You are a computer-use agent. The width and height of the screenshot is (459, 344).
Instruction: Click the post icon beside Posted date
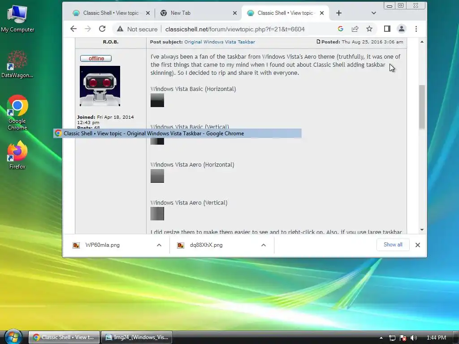pyautogui.click(x=318, y=42)
